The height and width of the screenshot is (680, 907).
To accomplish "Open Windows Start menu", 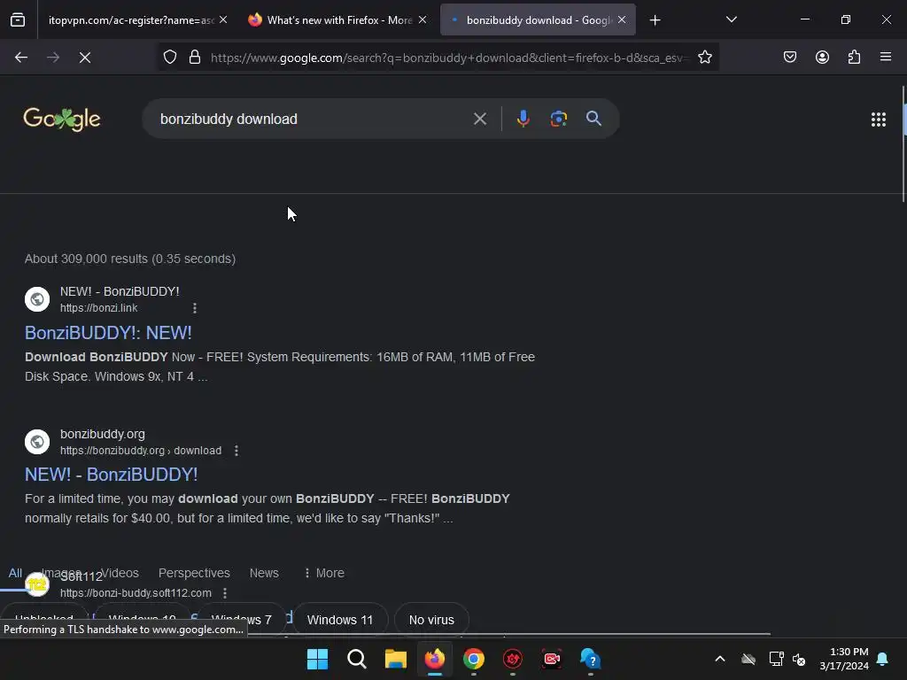I will [317, 659].
